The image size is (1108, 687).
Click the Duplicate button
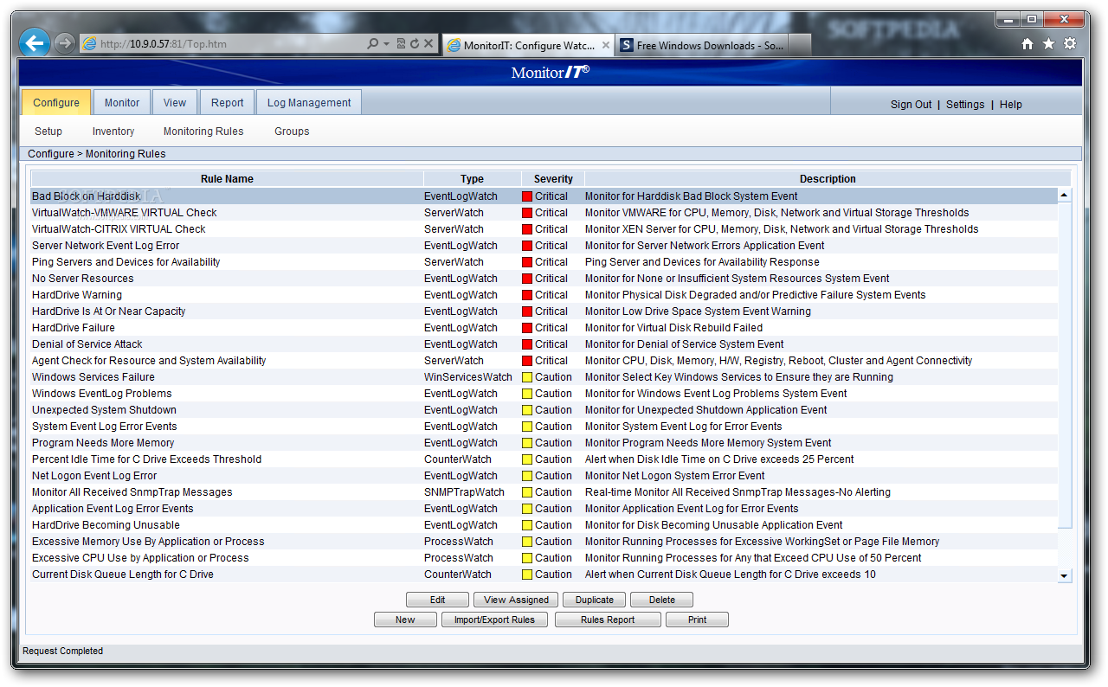coord(595,600)
